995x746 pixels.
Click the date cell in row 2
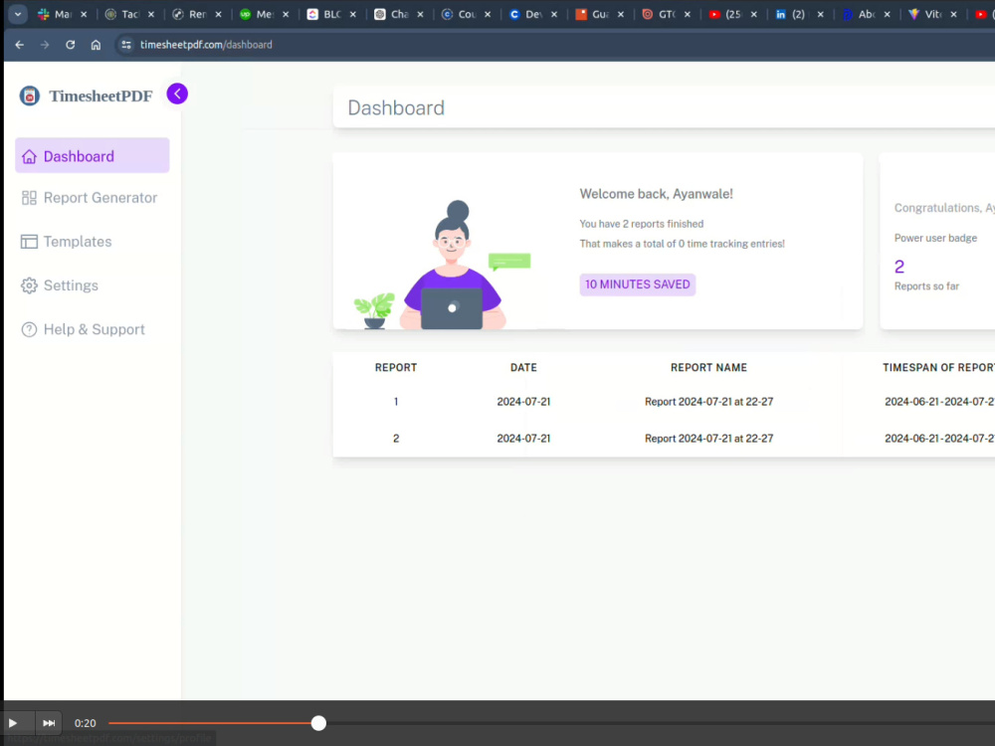pos(523,439)
